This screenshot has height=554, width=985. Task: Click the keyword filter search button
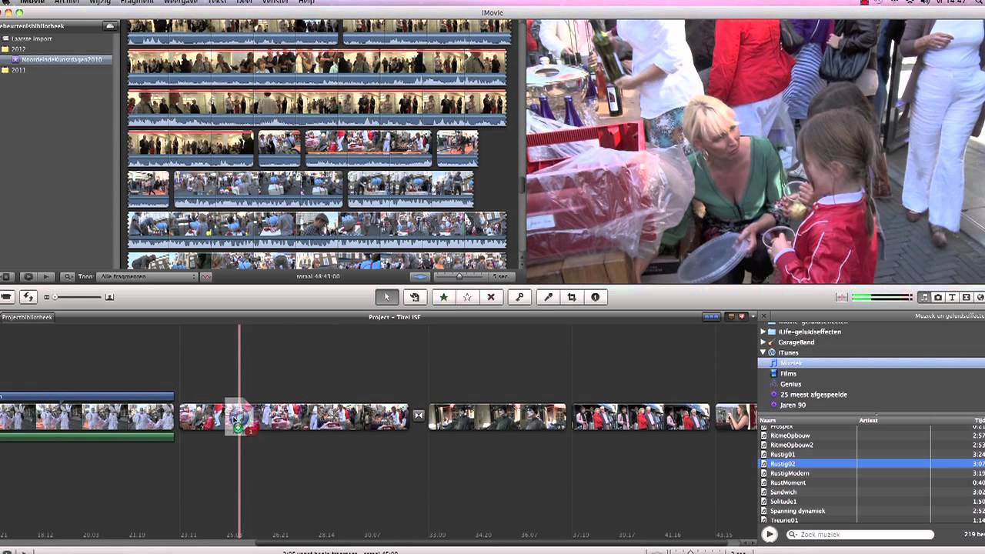tap(67, 276)
